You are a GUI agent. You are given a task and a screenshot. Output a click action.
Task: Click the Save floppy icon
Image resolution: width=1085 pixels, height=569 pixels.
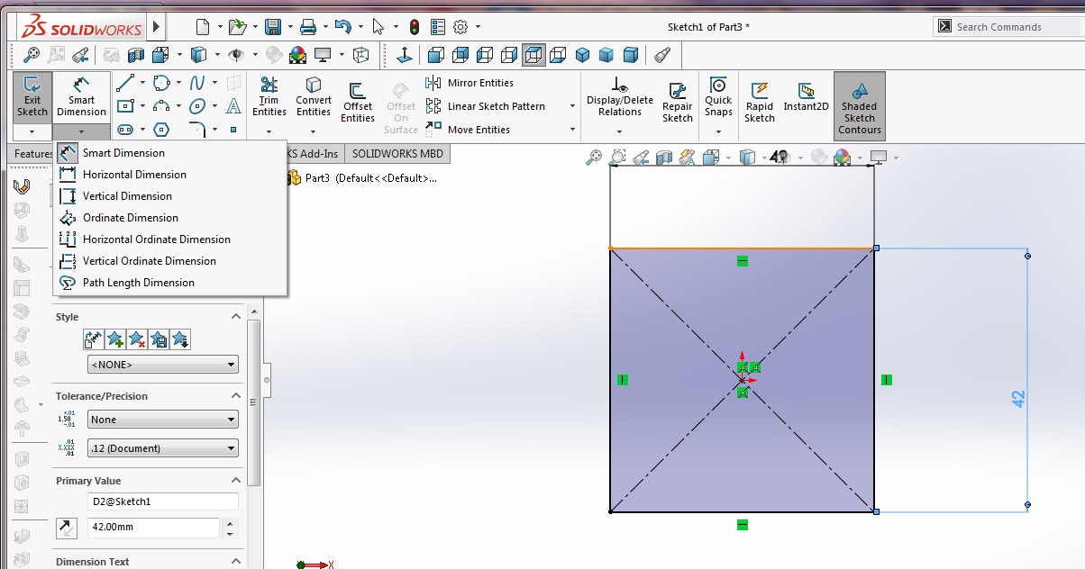pyautogui.click(x=272, y=26)
